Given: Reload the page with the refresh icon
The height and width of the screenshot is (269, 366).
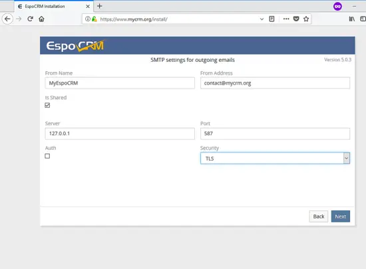Looking at the screenshot, I should [30, 19].
